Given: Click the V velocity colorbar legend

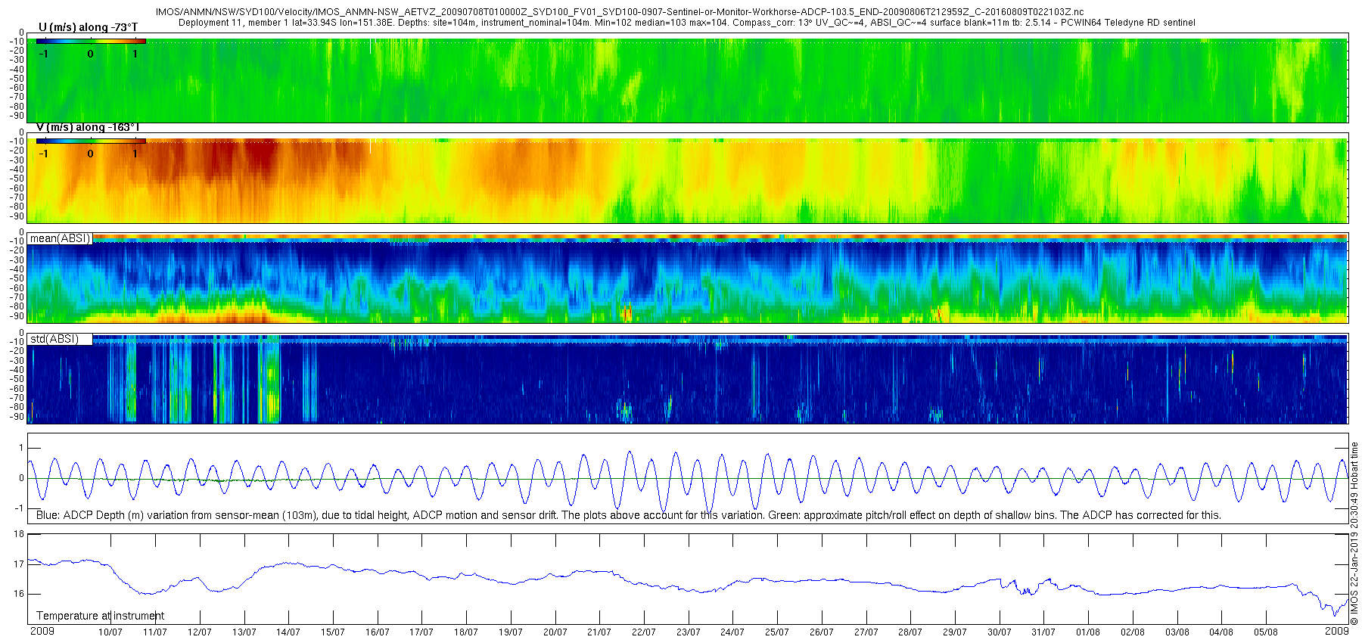Looking at the screenshot, I should (91, 141).
